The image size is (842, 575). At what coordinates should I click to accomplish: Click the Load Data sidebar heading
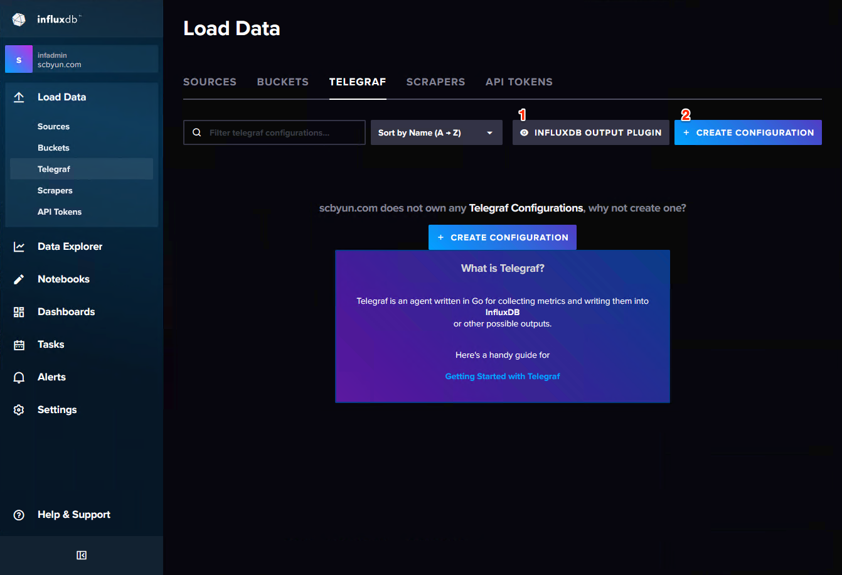click(x=61, y=97)
